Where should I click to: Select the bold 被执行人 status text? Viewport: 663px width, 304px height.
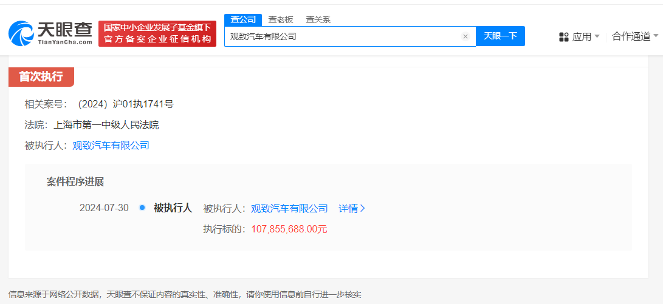coord(173,208)
